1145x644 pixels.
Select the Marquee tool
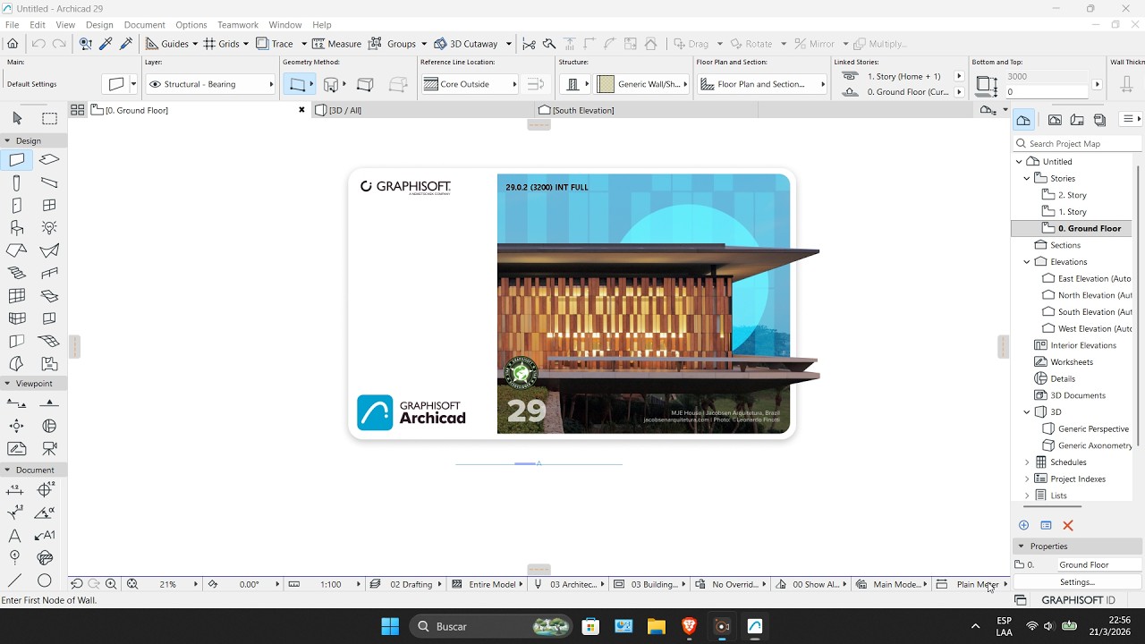49,118
